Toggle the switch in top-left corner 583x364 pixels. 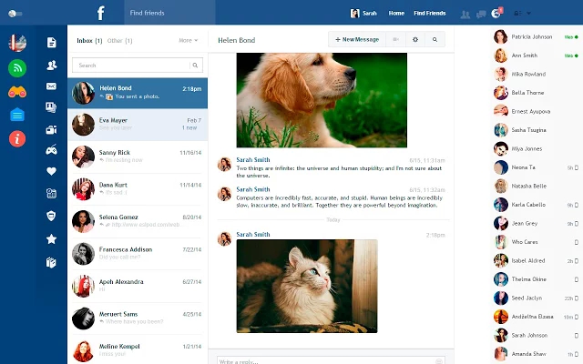pyautogui.click(x=13, y=15)
